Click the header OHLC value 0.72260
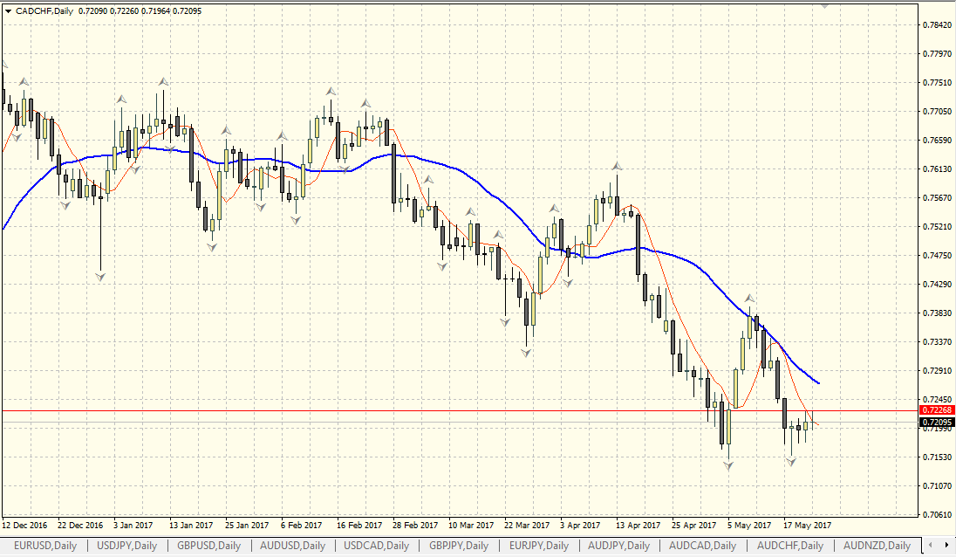 124,11
